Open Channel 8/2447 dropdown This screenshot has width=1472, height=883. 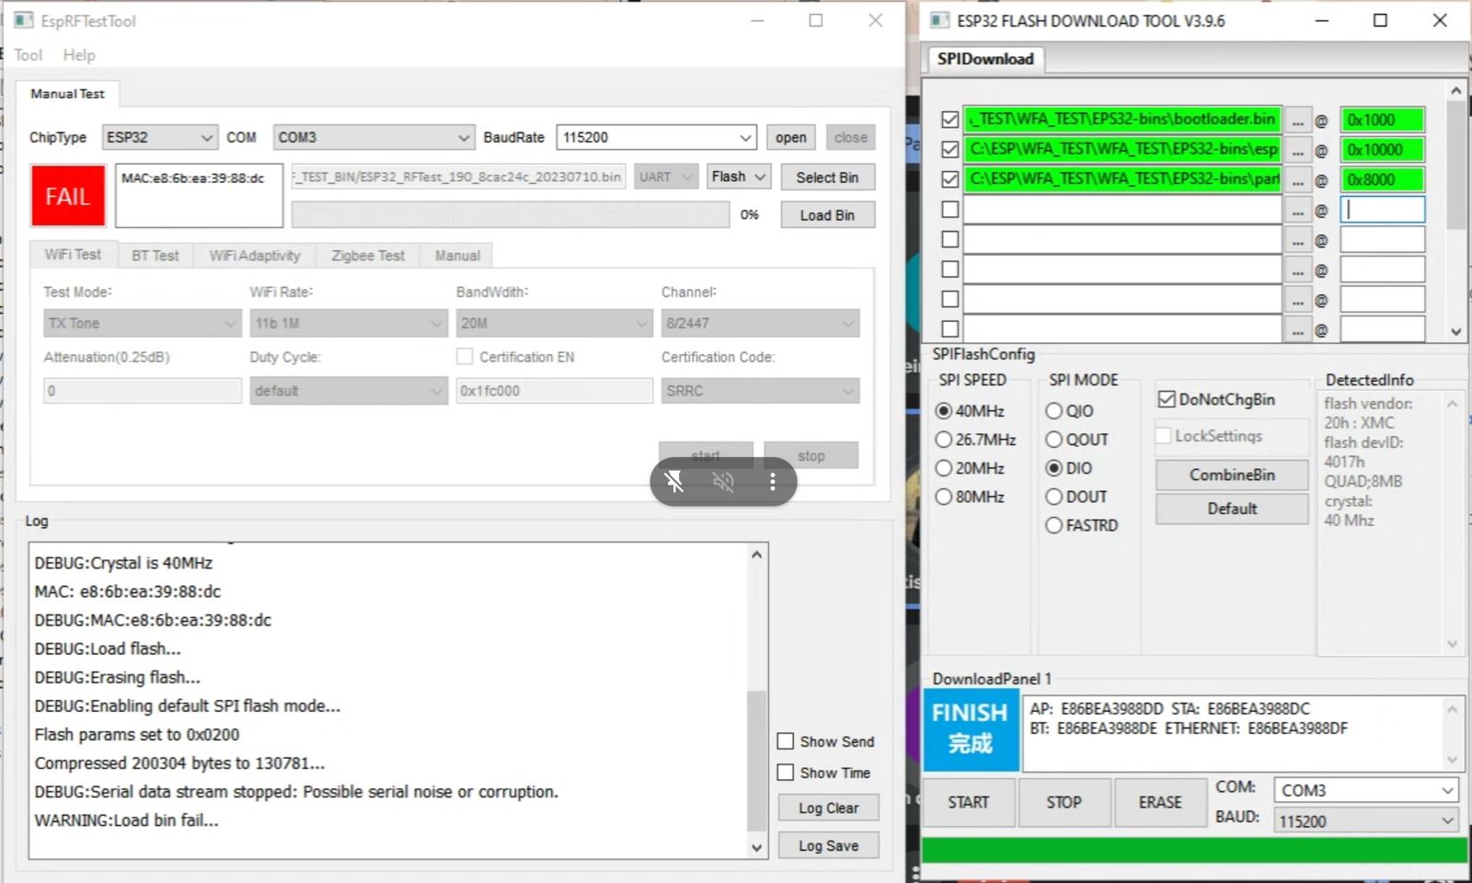point(760,323)
